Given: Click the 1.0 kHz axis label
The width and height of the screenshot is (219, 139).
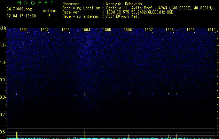Looking at the screenshot, I should [x=3, y=63].
